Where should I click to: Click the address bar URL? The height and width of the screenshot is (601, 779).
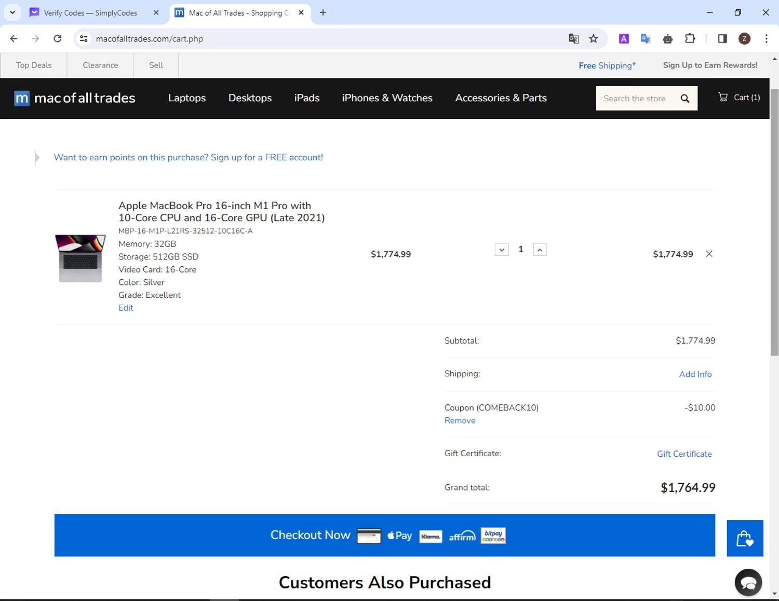pyautogui.click(x=150, y=39)
